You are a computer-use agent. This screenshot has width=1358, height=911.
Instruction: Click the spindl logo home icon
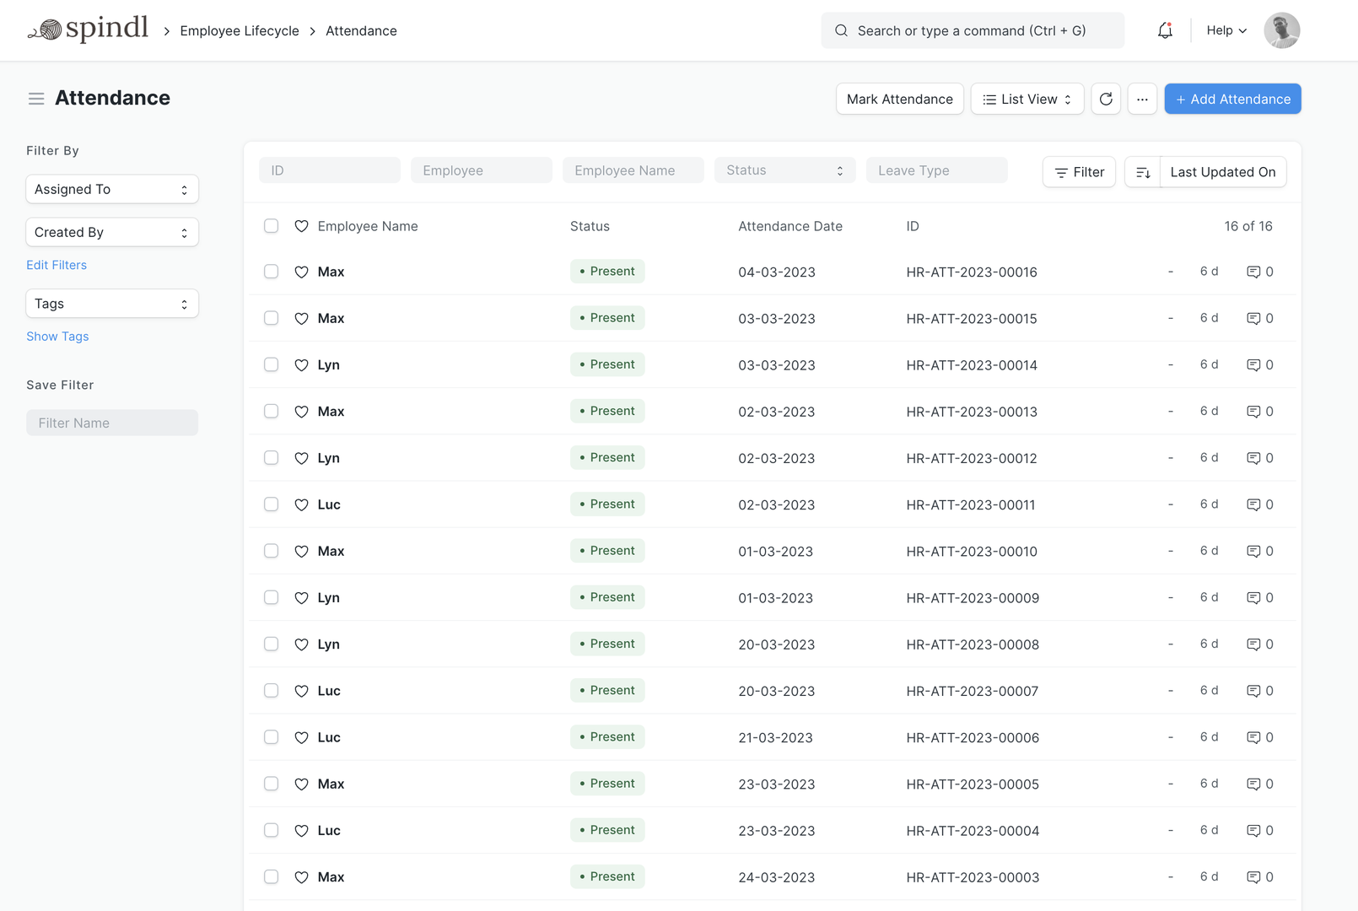click(x=88, y=30)
